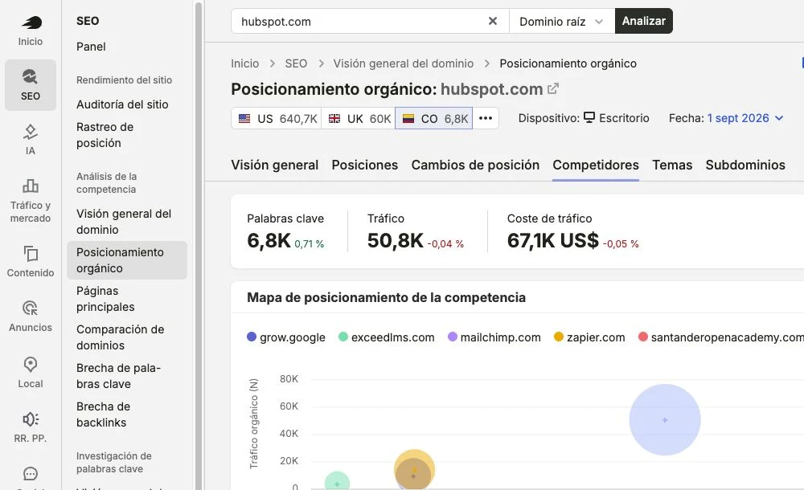804x490 pixels.
Task: Open the Anuncios section icon
Action: 31,316
